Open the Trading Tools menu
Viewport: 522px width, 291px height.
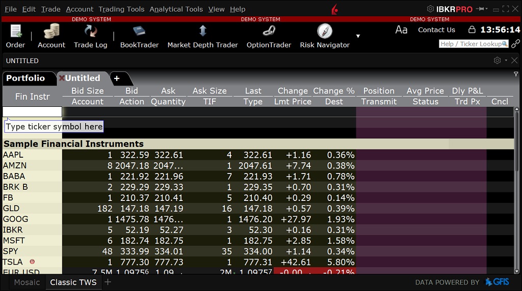pos(121,9)
